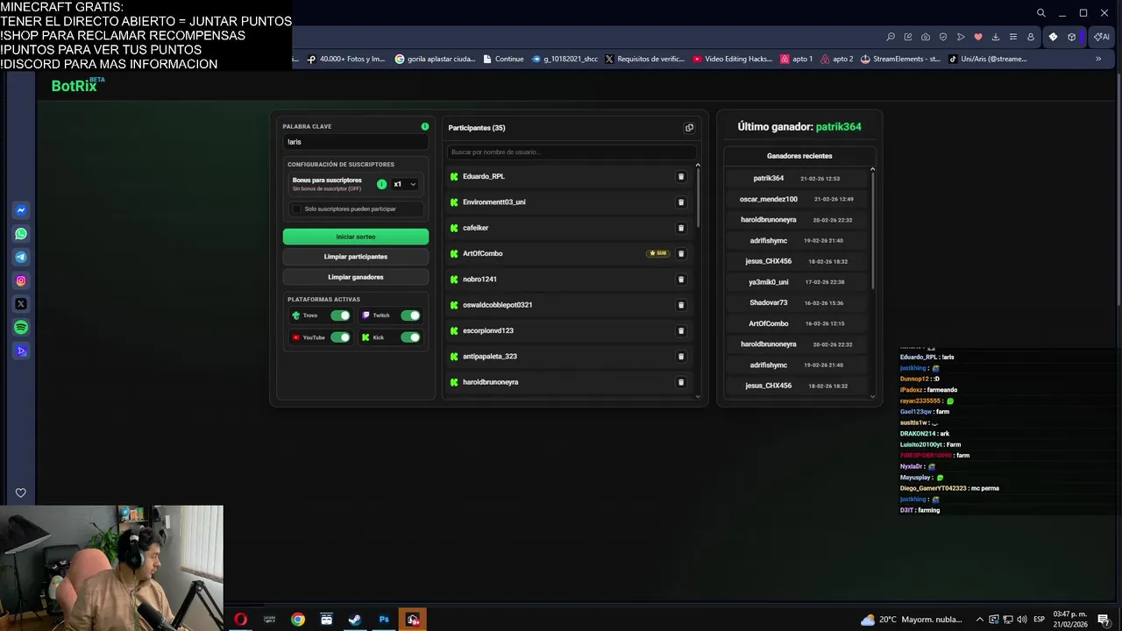Select winner entry Shadovar73
Screen dimensions: 1122x631
coord(796,303)
